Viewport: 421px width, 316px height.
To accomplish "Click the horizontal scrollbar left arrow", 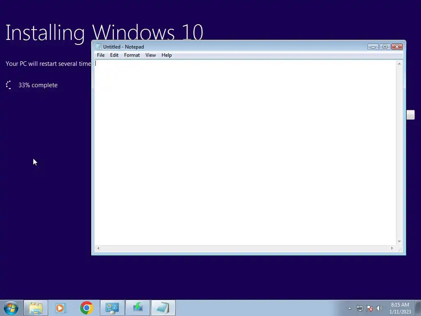I will (98, 248).
